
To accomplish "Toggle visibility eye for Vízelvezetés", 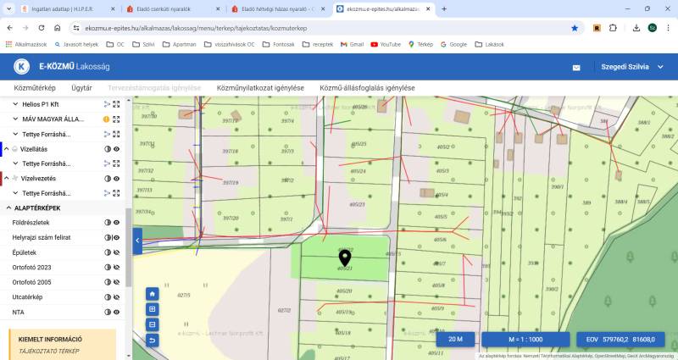I will (x=116, y=179).
